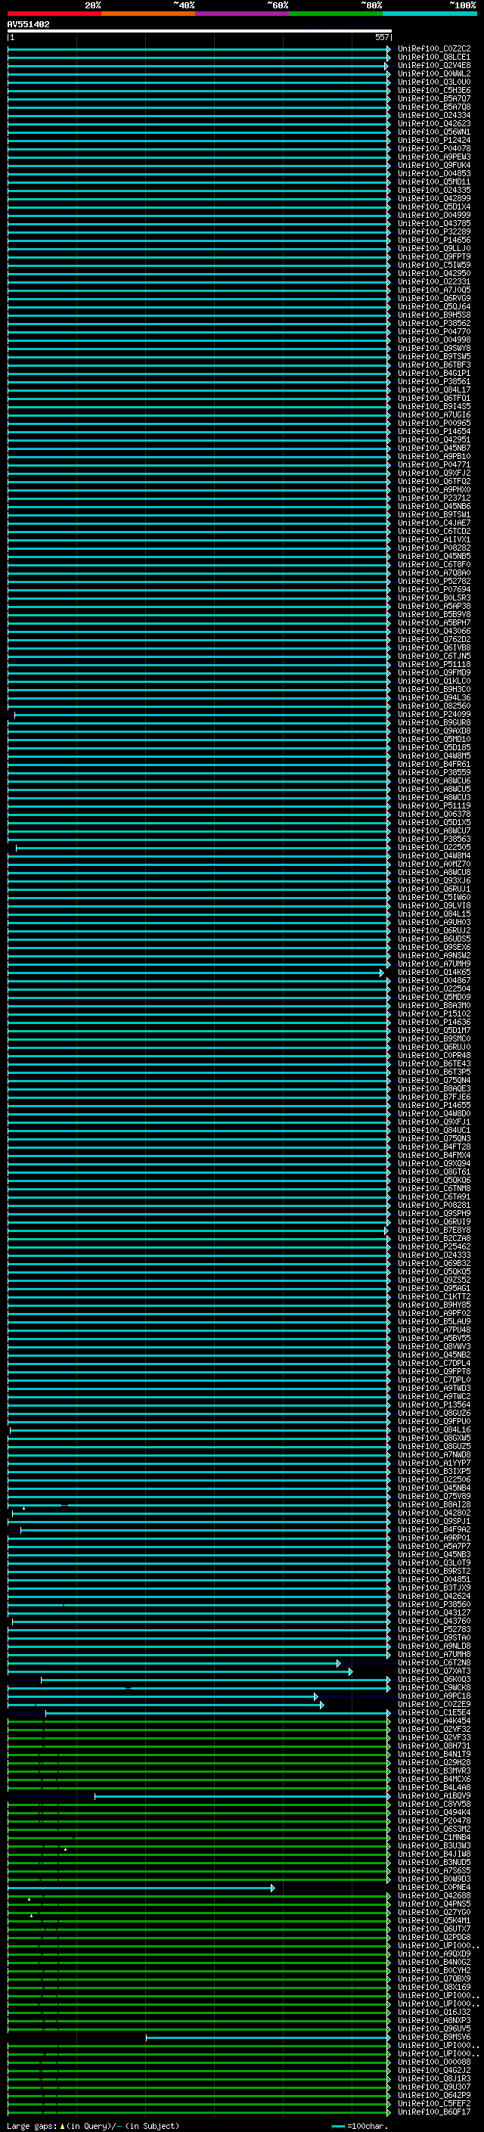Click hit label UniRef100_P00965

[433, 423]
